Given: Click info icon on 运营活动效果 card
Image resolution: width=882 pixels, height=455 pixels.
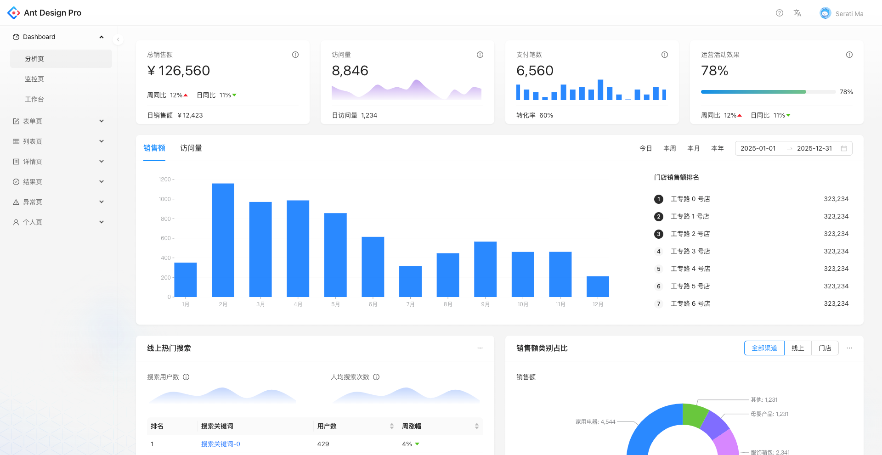Looking at the screenshot, I should (849, 55).
